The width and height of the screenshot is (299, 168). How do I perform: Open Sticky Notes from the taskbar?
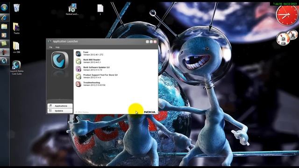click(x=4, y=43)
